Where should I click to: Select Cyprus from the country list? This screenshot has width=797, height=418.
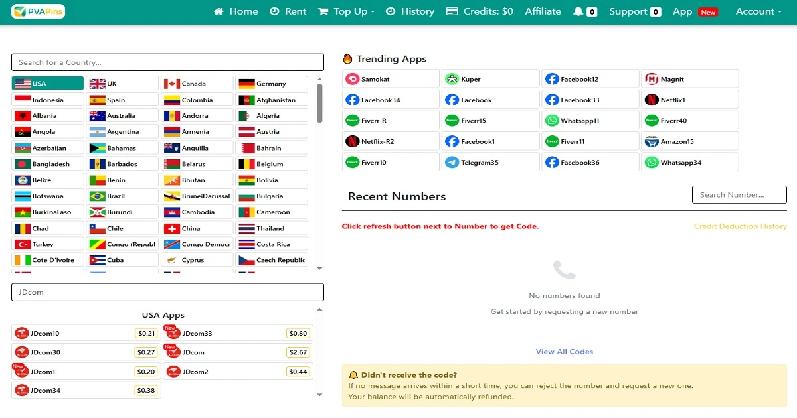[x=197, y=260]
